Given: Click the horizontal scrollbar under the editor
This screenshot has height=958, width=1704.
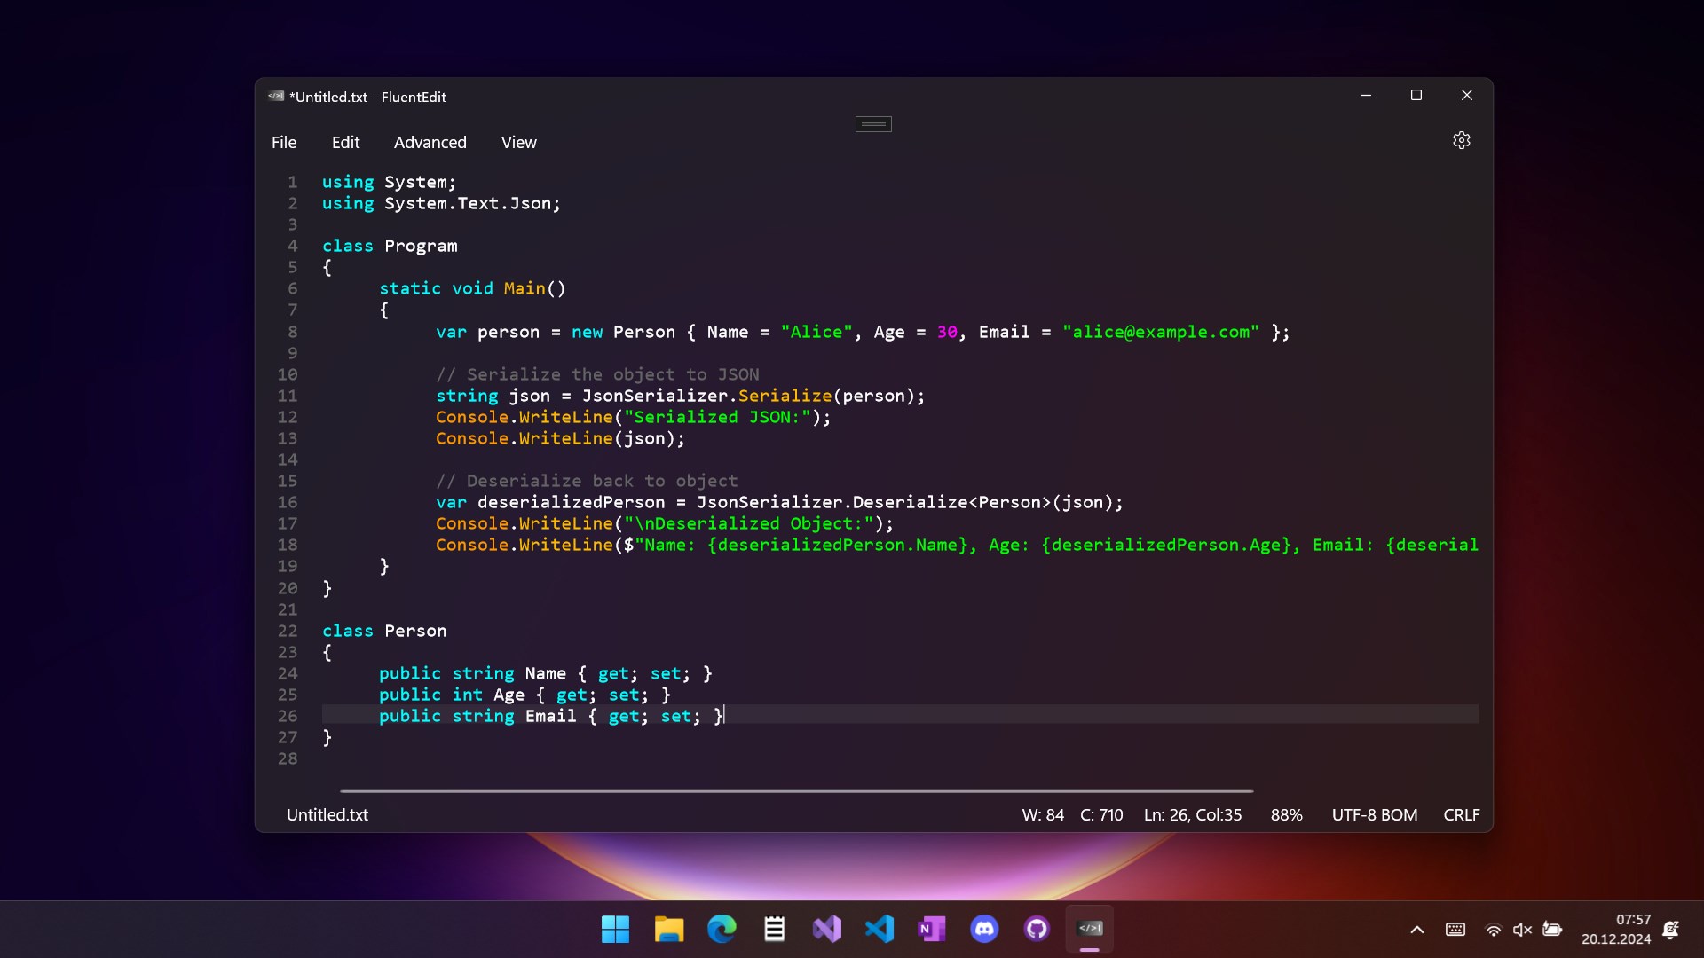Looking at the screenshot, I should pyautogui.click(x=796, y=790).
